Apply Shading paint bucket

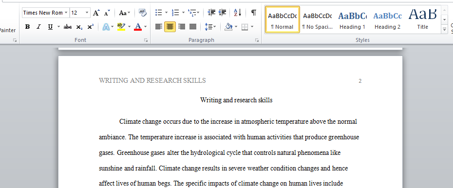point(228,27)
